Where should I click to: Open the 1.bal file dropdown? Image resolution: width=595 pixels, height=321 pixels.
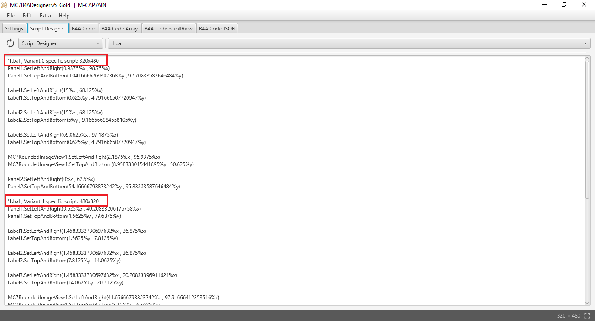click(x=349, y=43)
